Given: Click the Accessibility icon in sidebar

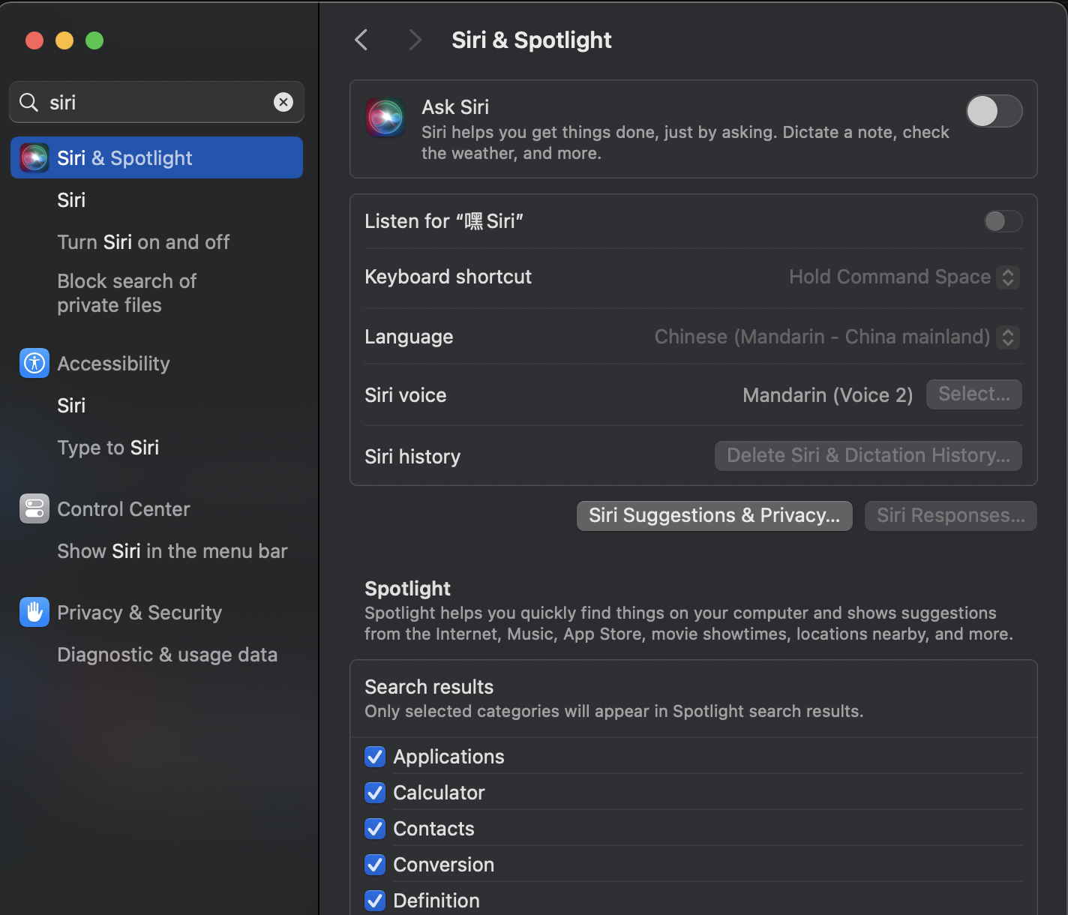Looking at the screenshot, I should (x=34, y=363).
